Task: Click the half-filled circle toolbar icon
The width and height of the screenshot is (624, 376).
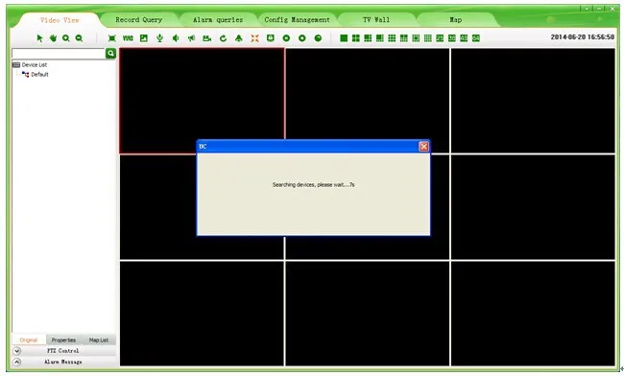Action: 318,38
